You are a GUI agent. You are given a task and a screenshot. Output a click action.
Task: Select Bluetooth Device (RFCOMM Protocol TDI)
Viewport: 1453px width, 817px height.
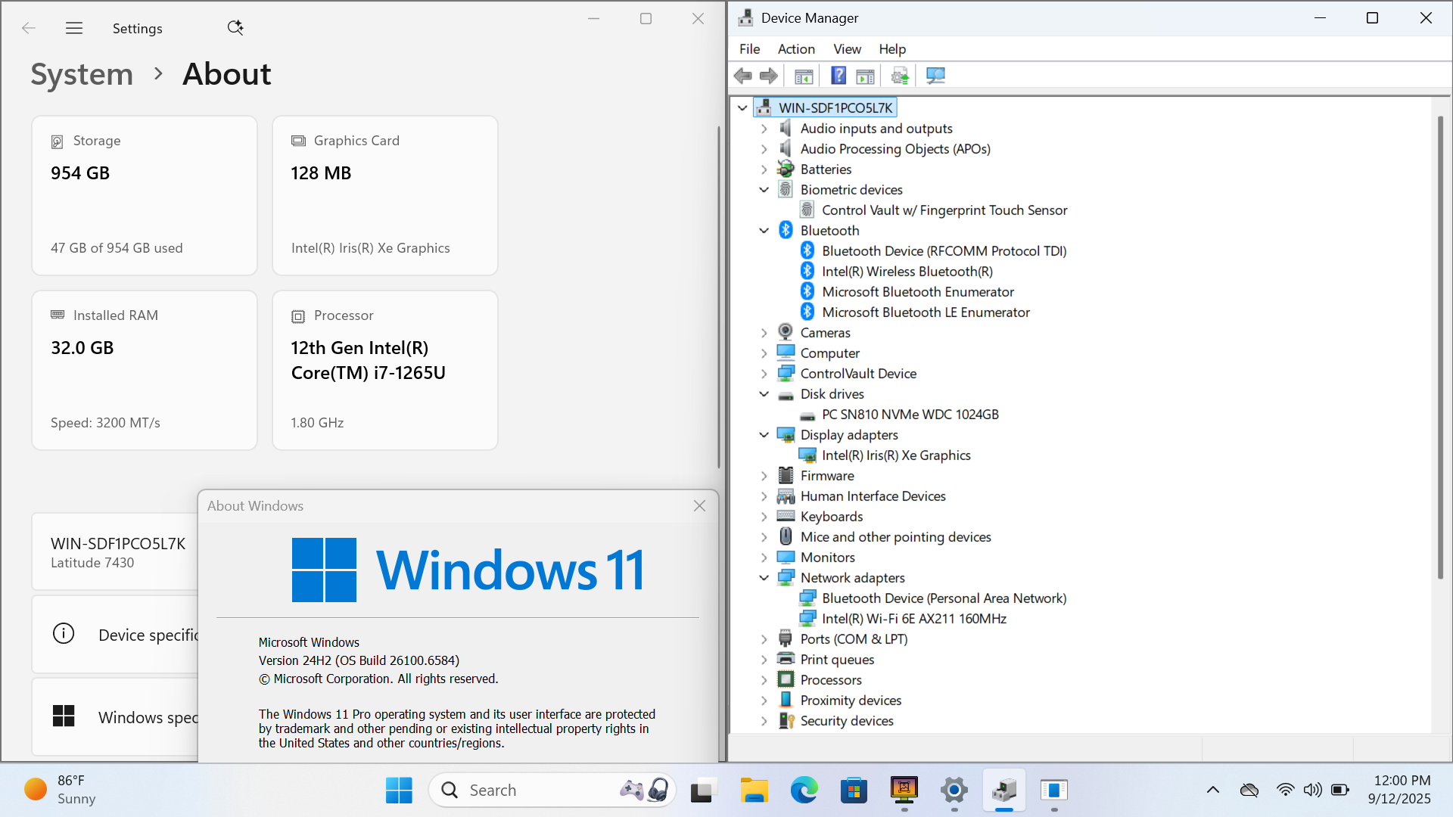pyautogui.click(x=944, y=251)
